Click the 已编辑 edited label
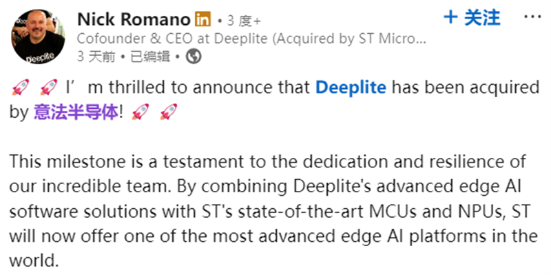The image size is (551, 275). [x=150, y=57]
